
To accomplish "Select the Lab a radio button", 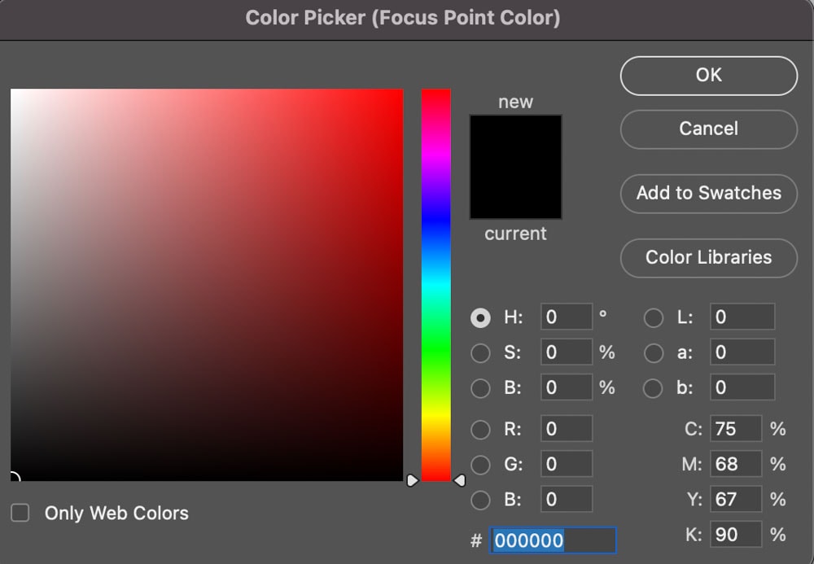I will pyautogui.click(x=653, y=353).
